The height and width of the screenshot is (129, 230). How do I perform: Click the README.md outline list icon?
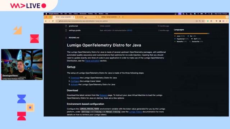[x=66, y=38]
